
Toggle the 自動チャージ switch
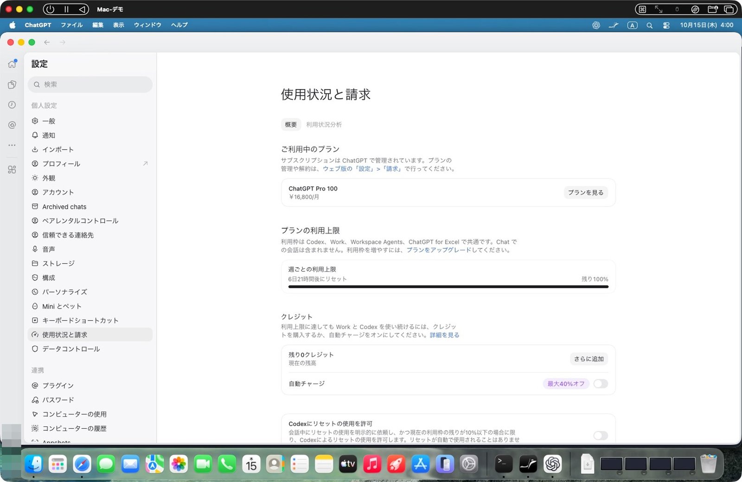(x=601, y=384)
